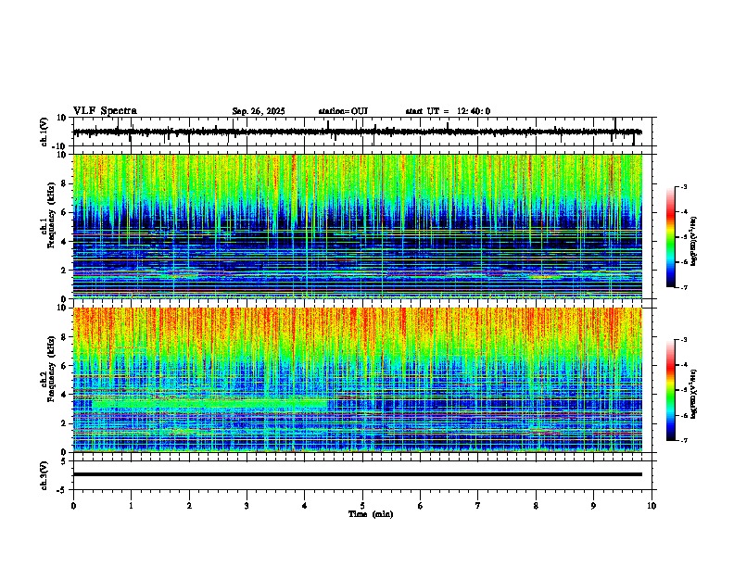This screenshot has height=567, width=734.
Task: Click time axis tick label "5"
Action: [362, 506]
